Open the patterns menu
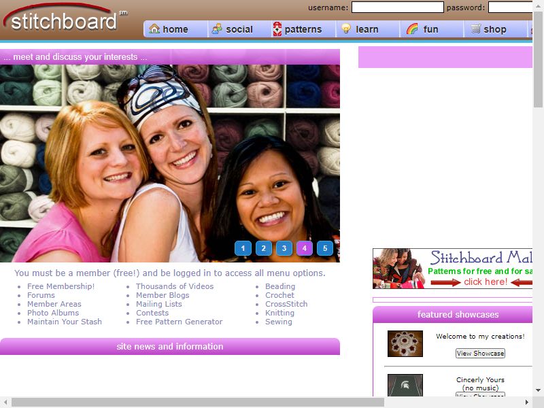The image size is (544, 408). (303, 29)
